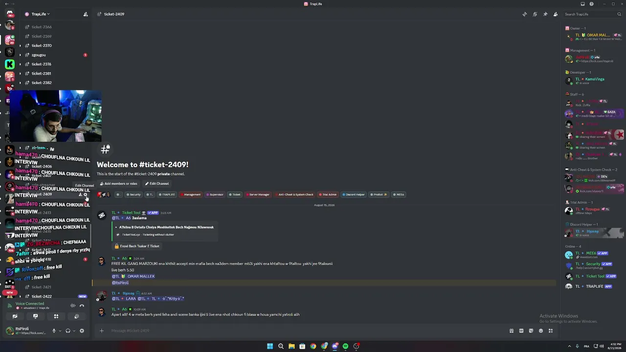Open taskbar Search
This screenshot has height=352, width=626.
click(x=281, y=346)
